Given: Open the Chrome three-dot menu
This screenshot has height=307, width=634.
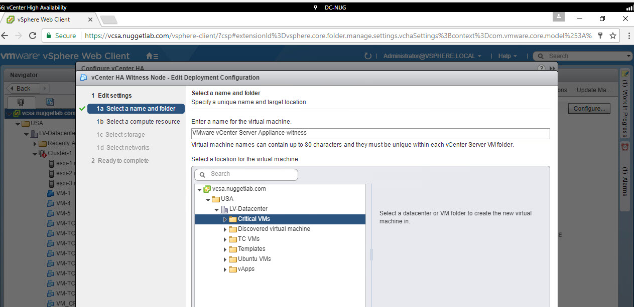Looking at the screenshot, I should click(627, 36).
